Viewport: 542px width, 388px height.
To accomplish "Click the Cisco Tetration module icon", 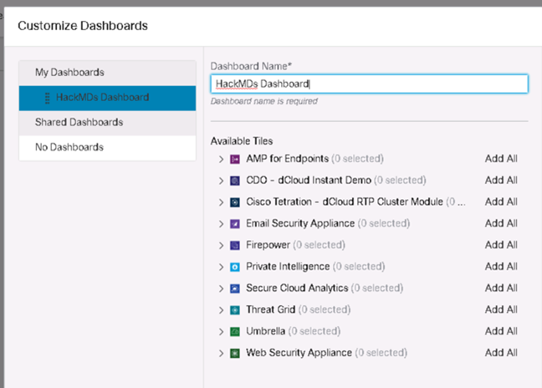I will click(x=235, y=202).
